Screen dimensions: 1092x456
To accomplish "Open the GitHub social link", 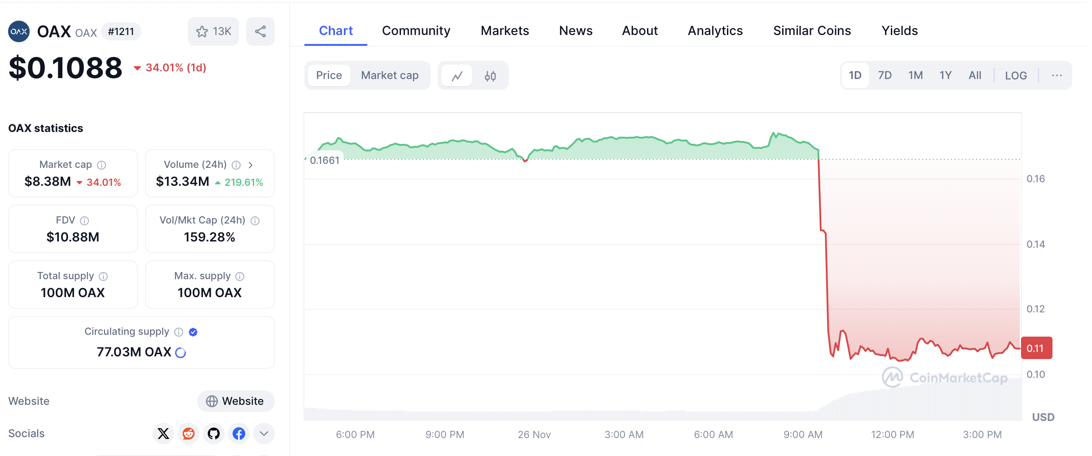I will click(214, 434).
